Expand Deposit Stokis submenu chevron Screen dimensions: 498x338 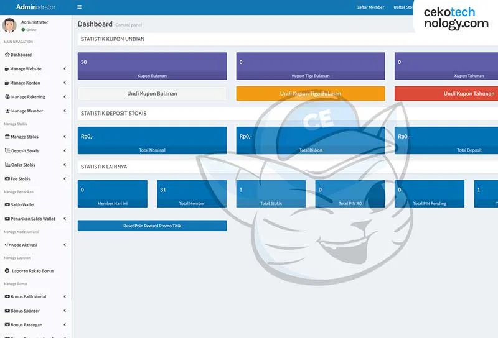pyautogui.click(x=65, y=150)
